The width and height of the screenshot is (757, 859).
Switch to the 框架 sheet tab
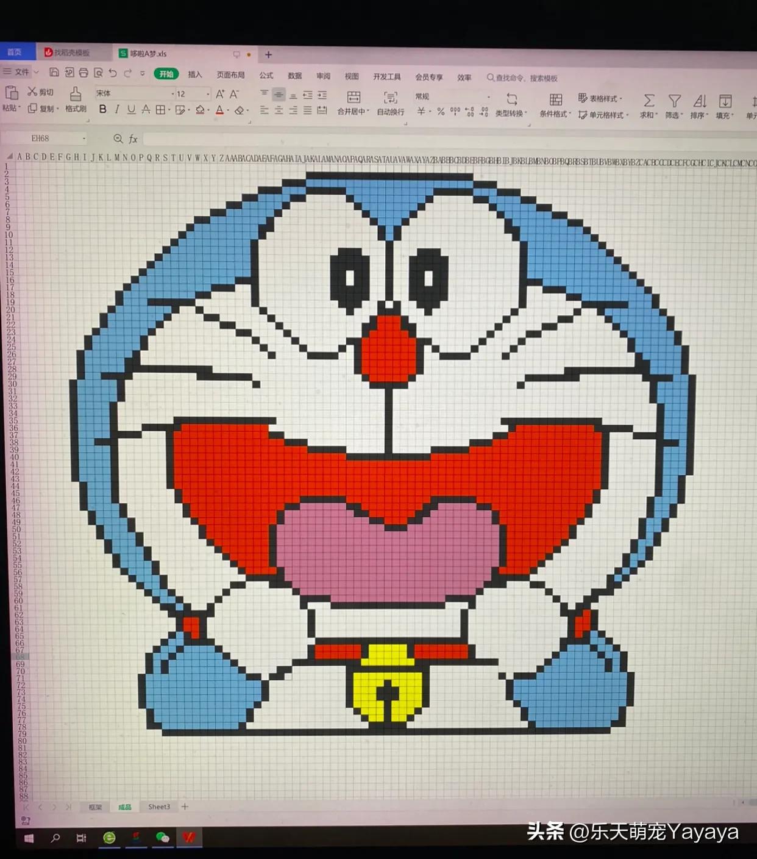(x=96, y=807)
